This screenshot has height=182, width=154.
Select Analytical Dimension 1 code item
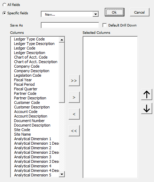pos(34,139)
